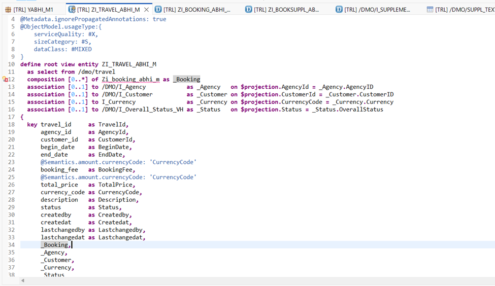Close the ZI_TRAVEL_ABHI_M tab
Screen dimensions: 495x286
click(x=147, y=10)
